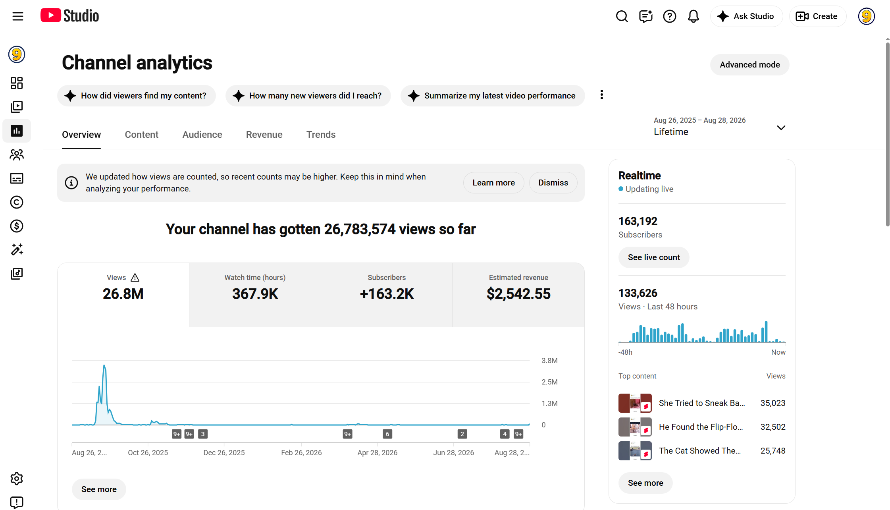Open the Audio library icon in sidebar
The width and height of the screenshot is (890, 510).
point(17,273)
